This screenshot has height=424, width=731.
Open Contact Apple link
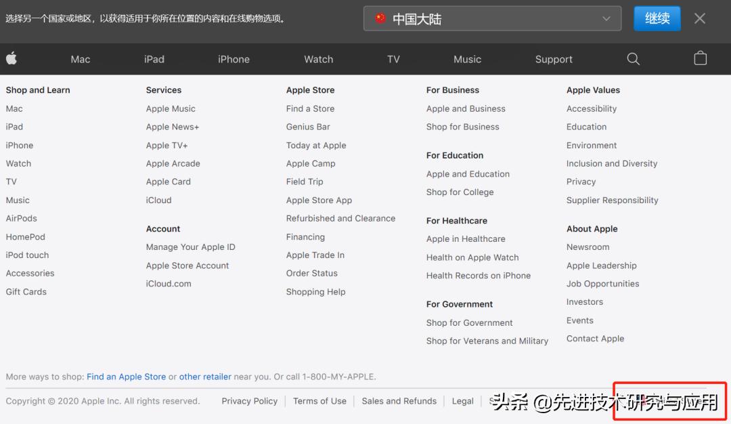pos(595,339)
